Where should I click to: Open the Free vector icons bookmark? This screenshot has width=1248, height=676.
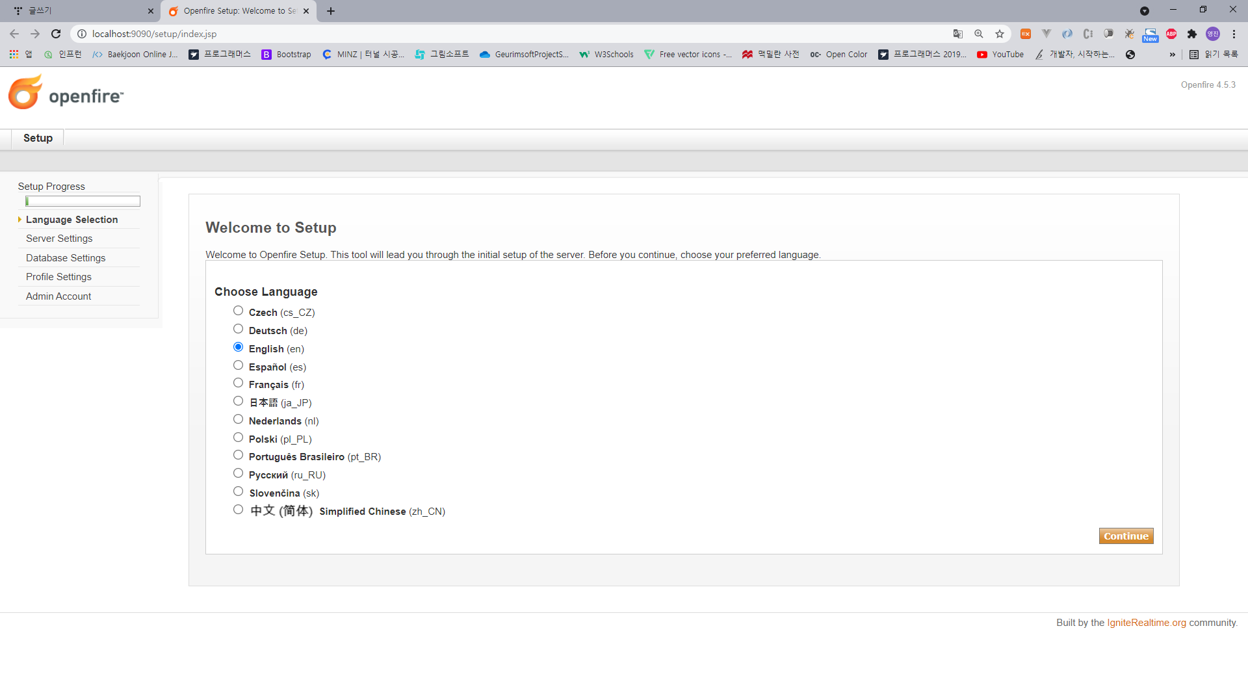coord(688,55)
